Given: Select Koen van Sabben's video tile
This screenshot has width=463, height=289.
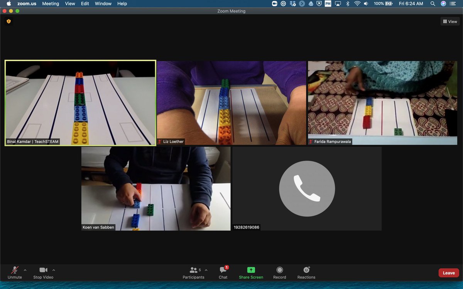Looking at the screenshot, I should pos(156,188).
